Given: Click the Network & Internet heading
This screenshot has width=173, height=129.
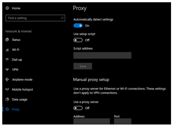Looking at the screenshot, I should click(x=19, y=31).
